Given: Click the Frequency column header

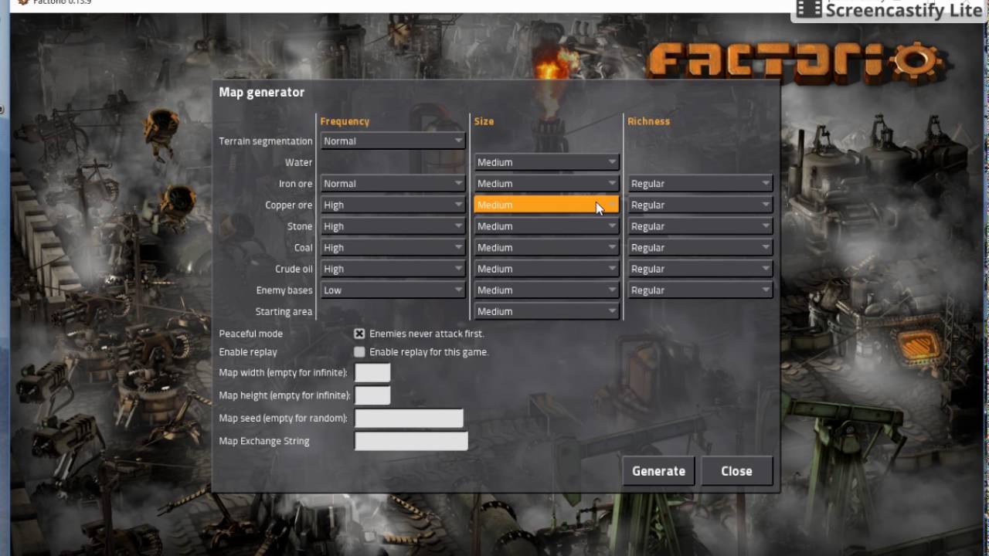Looking at the screenshot, I should coord(345,121).
